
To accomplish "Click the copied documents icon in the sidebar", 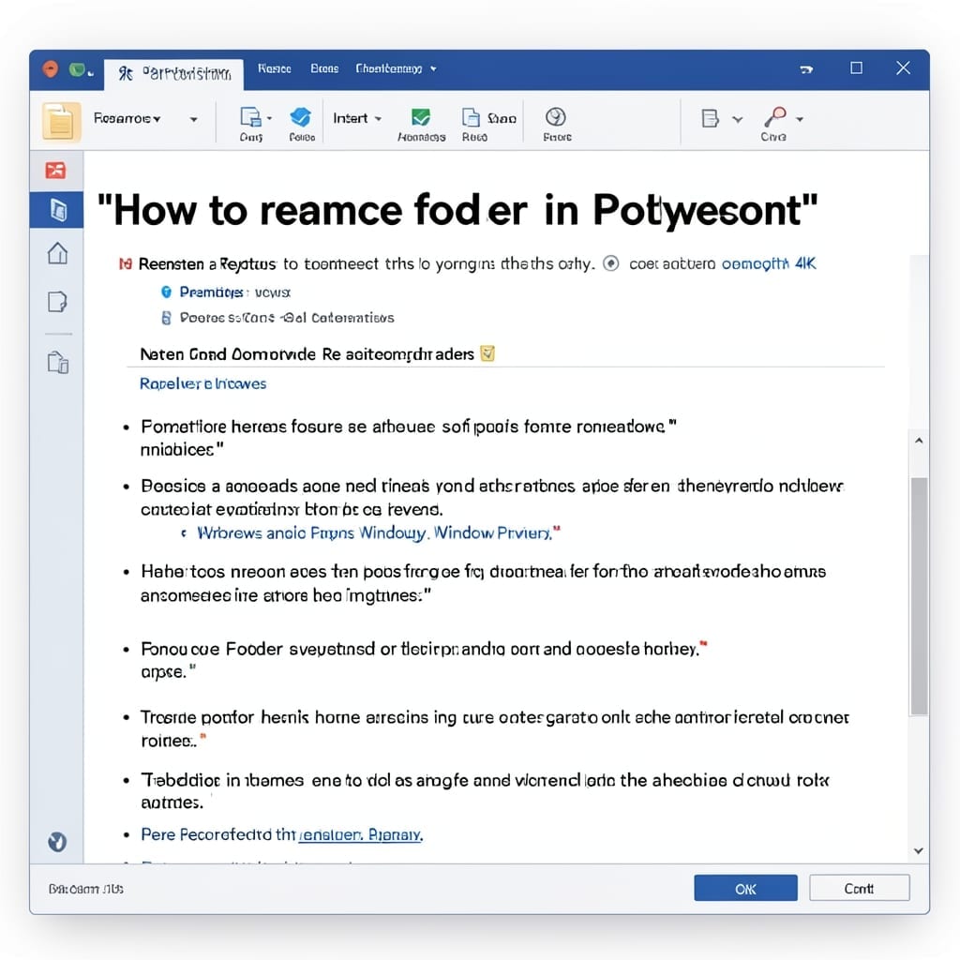I will (57, 363).
